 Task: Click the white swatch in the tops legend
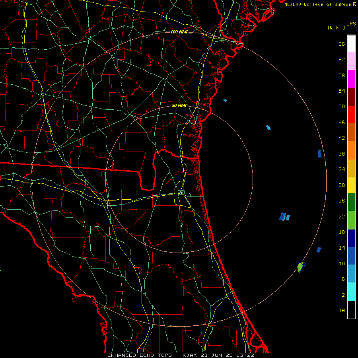coord(351,44)
